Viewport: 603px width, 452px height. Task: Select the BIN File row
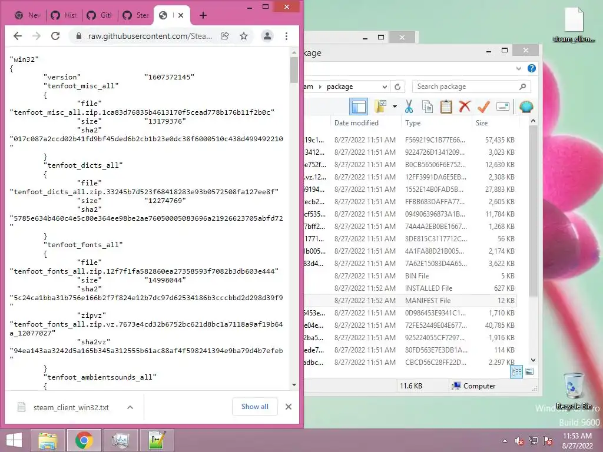point(410,276)
